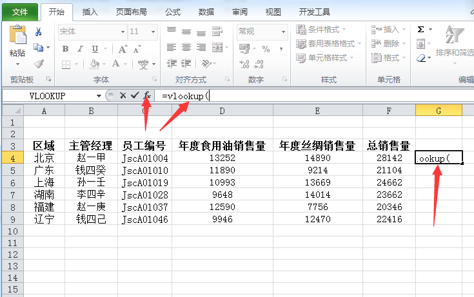
Task: Click Decrease Decimal icon
Action: click(x=259, y=64)
